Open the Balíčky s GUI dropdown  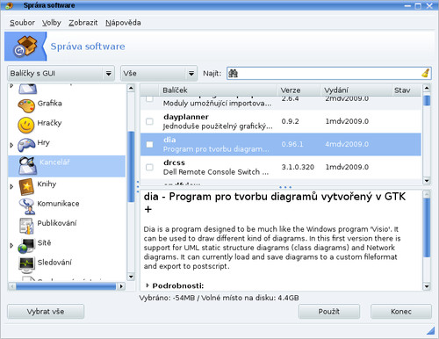61,73
